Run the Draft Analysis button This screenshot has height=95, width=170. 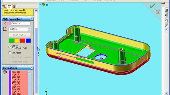(x=20, y=35)
